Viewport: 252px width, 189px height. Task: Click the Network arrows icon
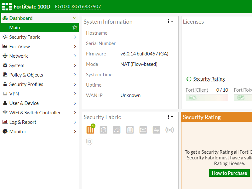(5, 56)
